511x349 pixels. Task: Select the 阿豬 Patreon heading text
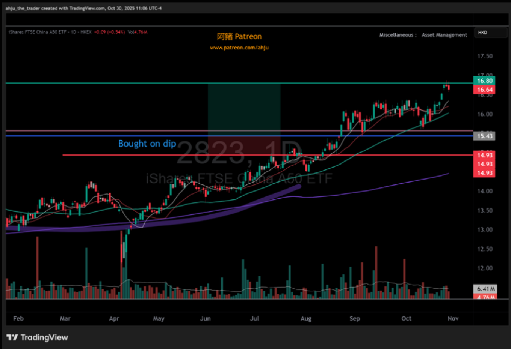[x=239, y=37]
